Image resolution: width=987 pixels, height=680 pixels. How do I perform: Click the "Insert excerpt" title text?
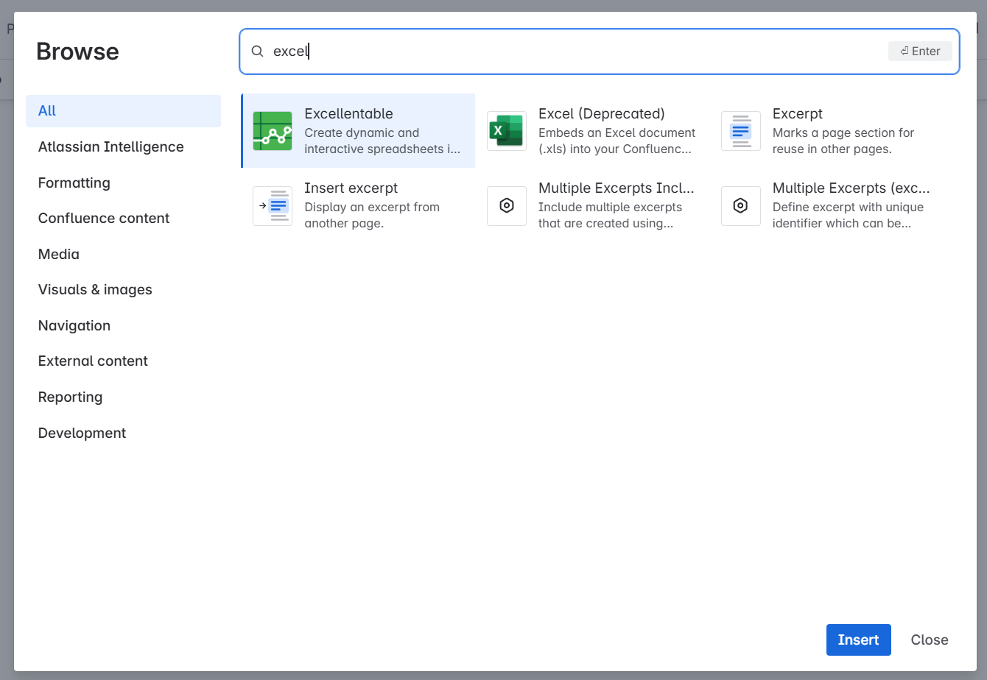point(351,188)
